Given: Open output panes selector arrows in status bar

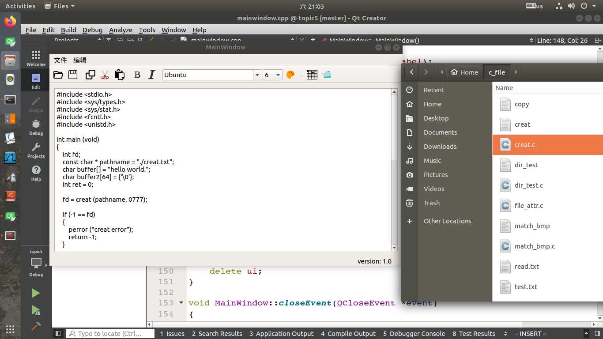Looking at the screenshot, I should [x=505, y=334].
